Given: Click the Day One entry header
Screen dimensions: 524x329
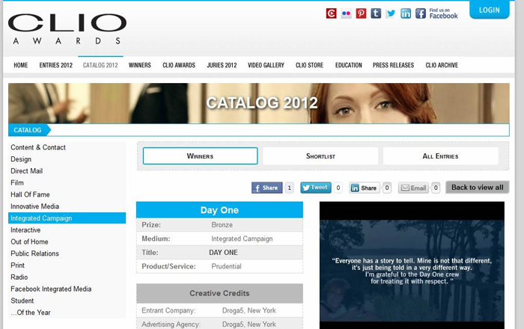Looking at the screenshot, I should point(219,210).
